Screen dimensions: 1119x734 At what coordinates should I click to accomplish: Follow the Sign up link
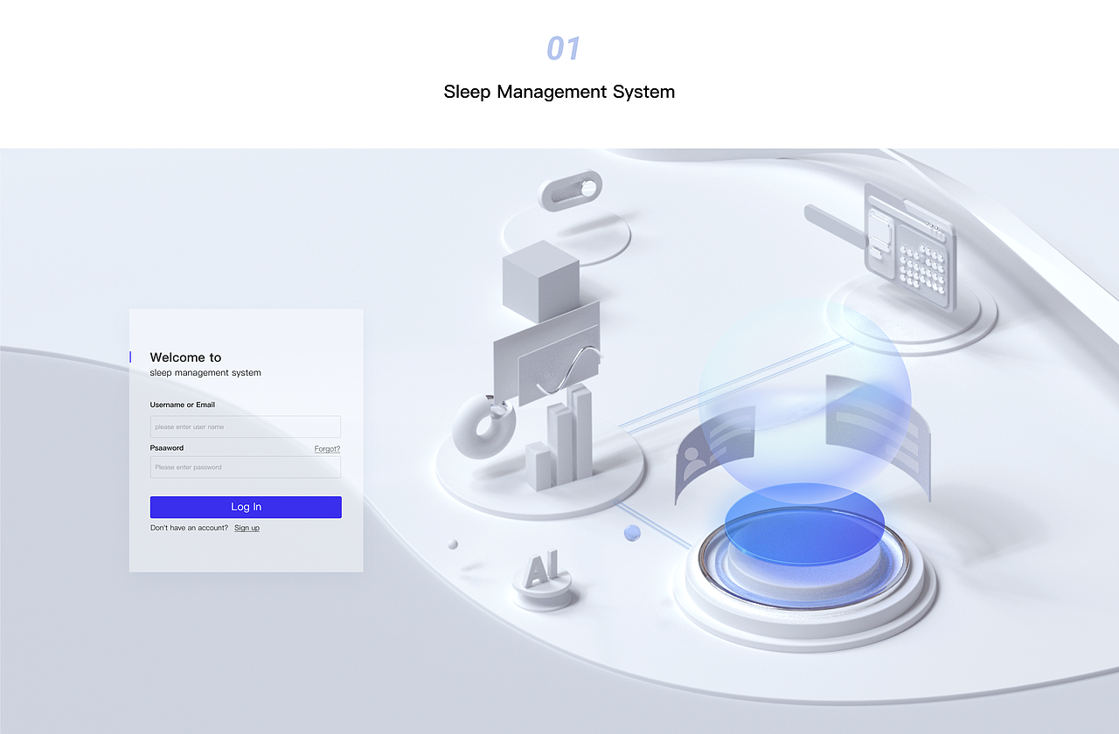(247, 528)
